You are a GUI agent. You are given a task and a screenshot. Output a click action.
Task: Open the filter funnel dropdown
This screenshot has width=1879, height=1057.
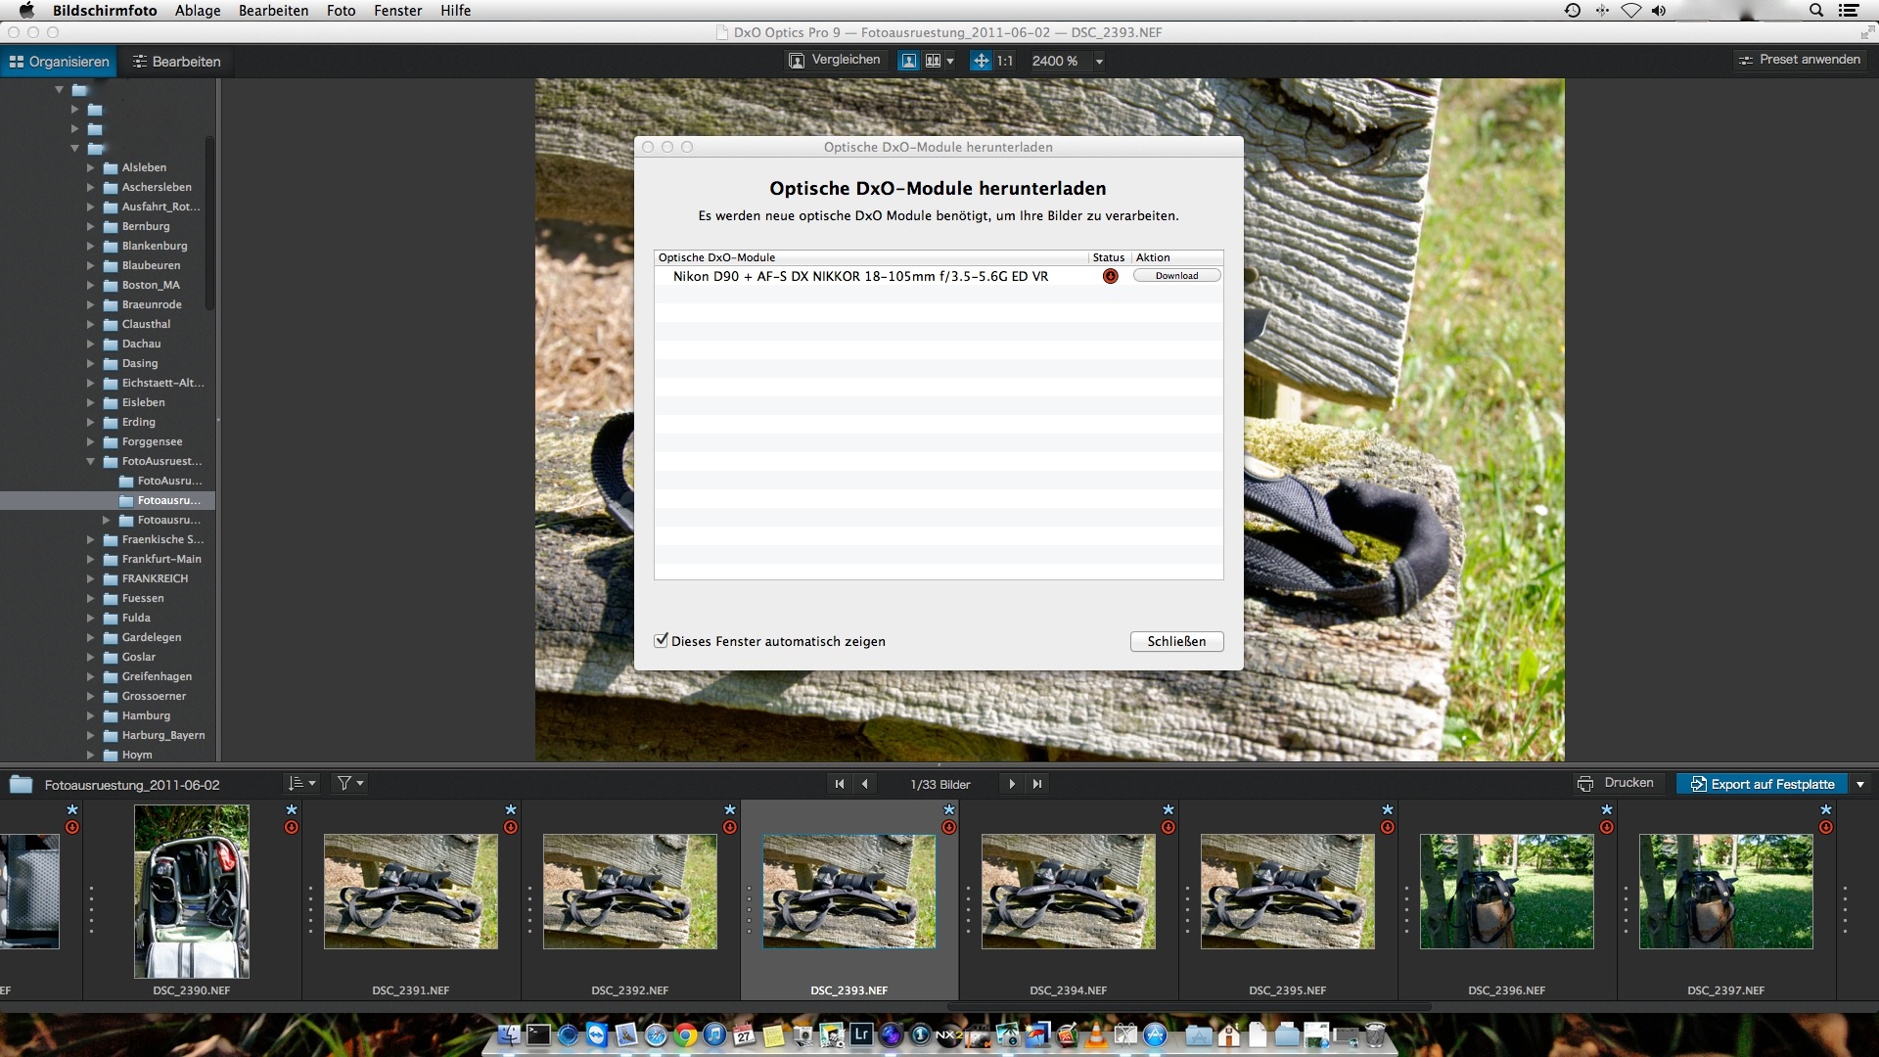(x=350, y=783)
